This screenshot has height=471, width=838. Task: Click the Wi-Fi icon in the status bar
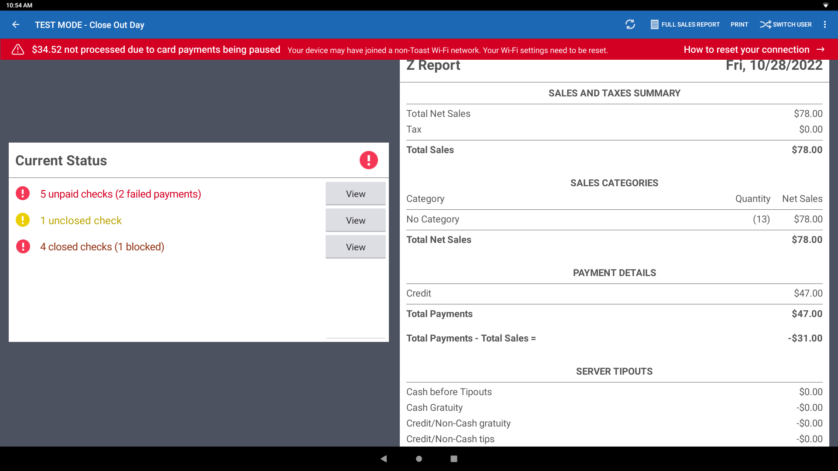[826, 5]
